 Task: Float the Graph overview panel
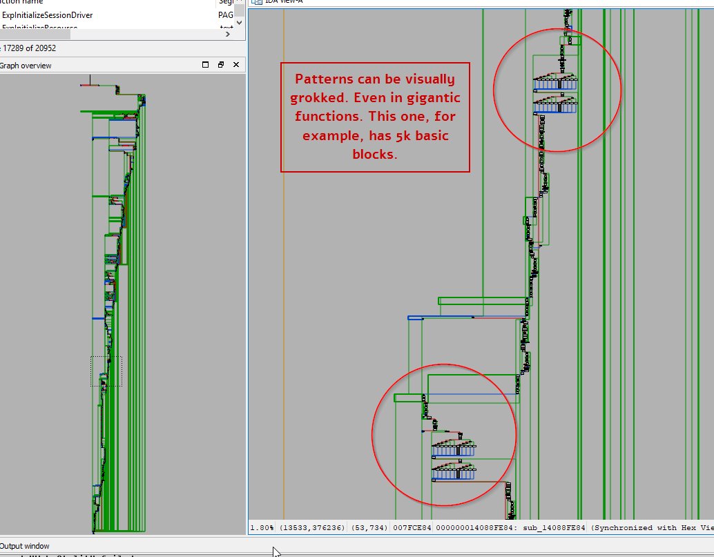[x=221, y=65]
